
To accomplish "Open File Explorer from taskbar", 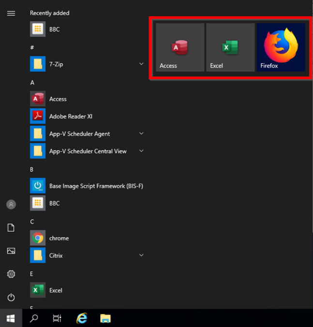I will point(105,318).
